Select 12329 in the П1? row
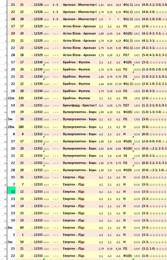Image resolution: width=167 pixels, height=260 pixels. point(38,55)
